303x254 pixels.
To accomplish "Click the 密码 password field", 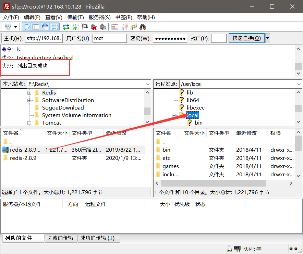I will [x=170, y=38].
